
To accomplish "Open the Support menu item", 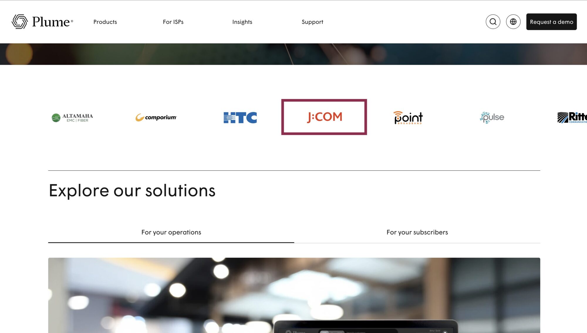I will pos(312,22).
